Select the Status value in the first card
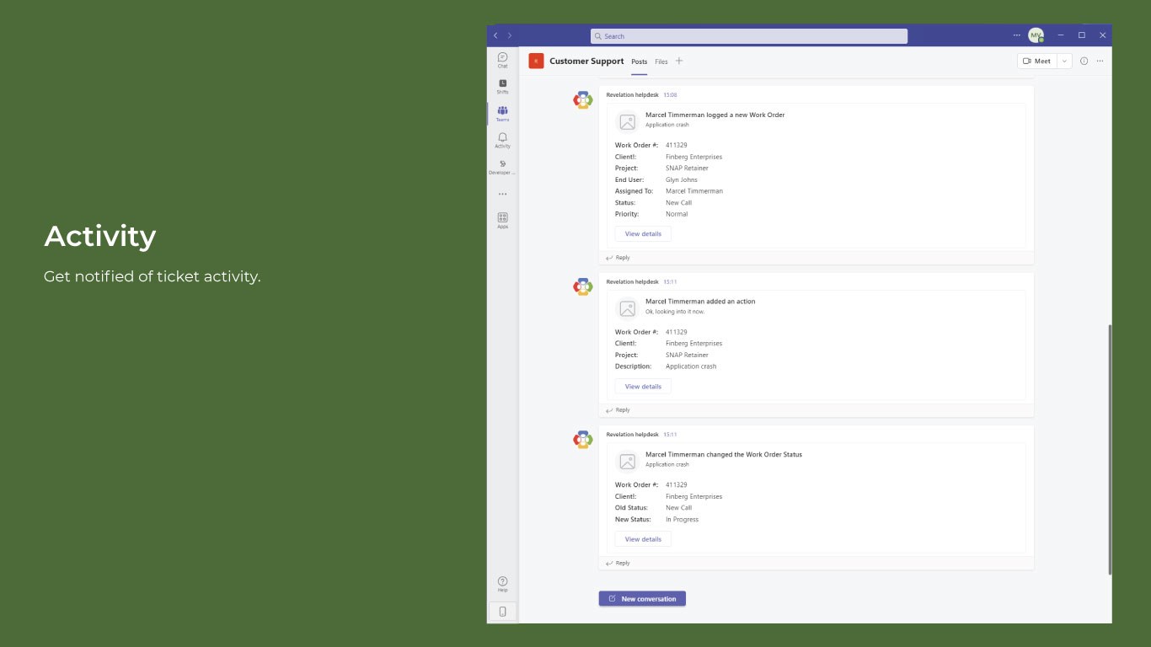This screenshot has height=647, width=1151. point(678,202)
